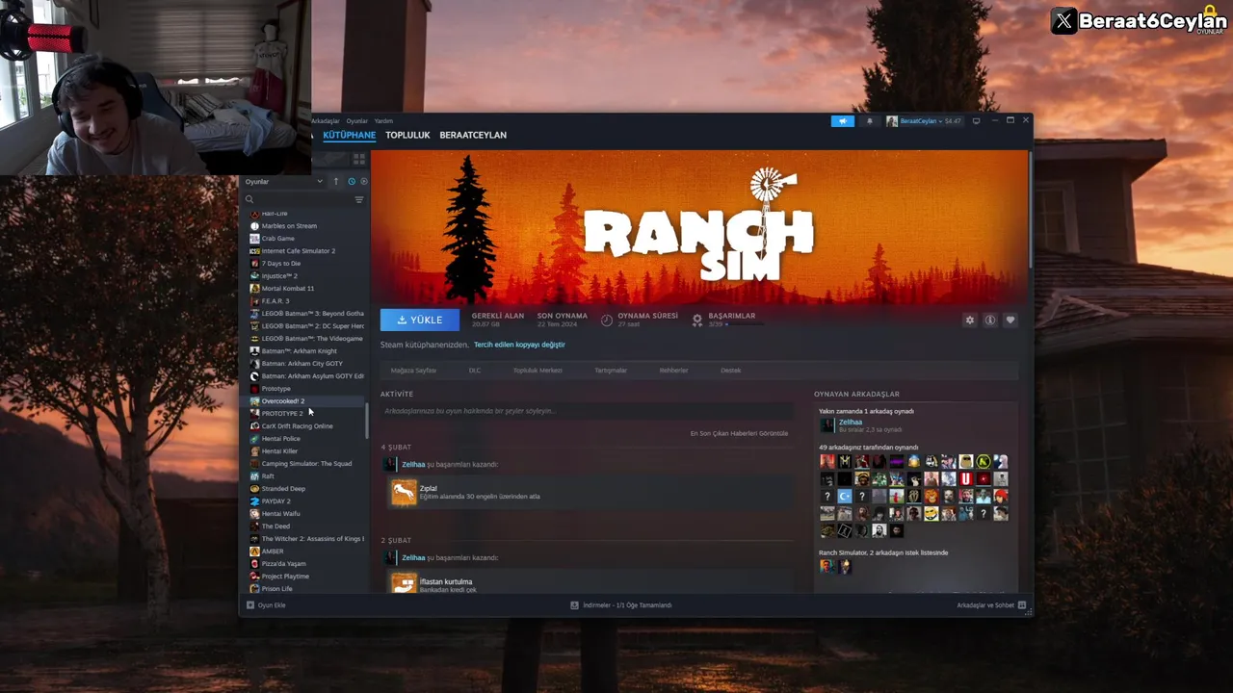
Task: Click the BeraatCeylan profile avatar in the title bar
Action: [892, 121]
